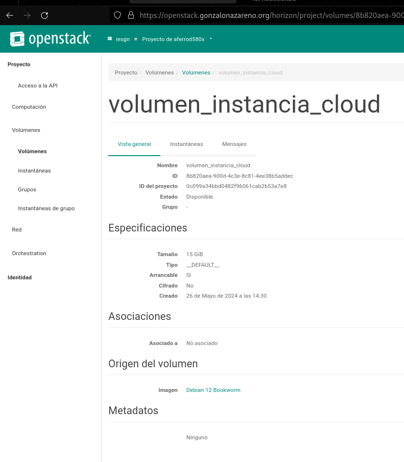404x462 pixels.
Task: Click the __DEFAULT__ type value
Action: [203, 265]
